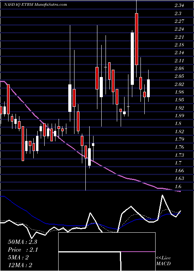
Task: Click the 2.24 price axis label
Action: click(x=179, y=29)
